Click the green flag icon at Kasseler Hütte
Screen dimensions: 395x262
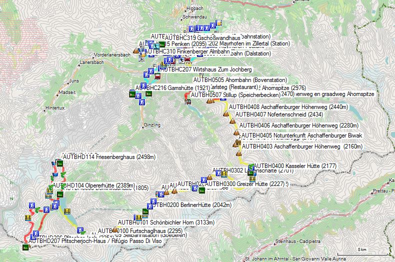[x=250, y=166]
